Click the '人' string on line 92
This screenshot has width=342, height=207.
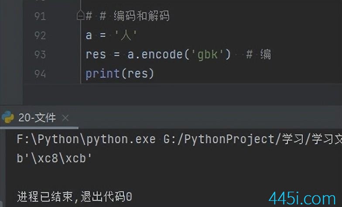pos(126,35)
